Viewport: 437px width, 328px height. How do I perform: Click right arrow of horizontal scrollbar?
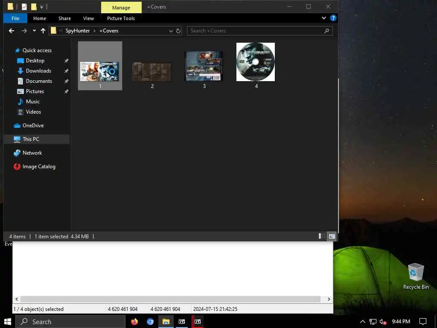[x=329, y=299]
